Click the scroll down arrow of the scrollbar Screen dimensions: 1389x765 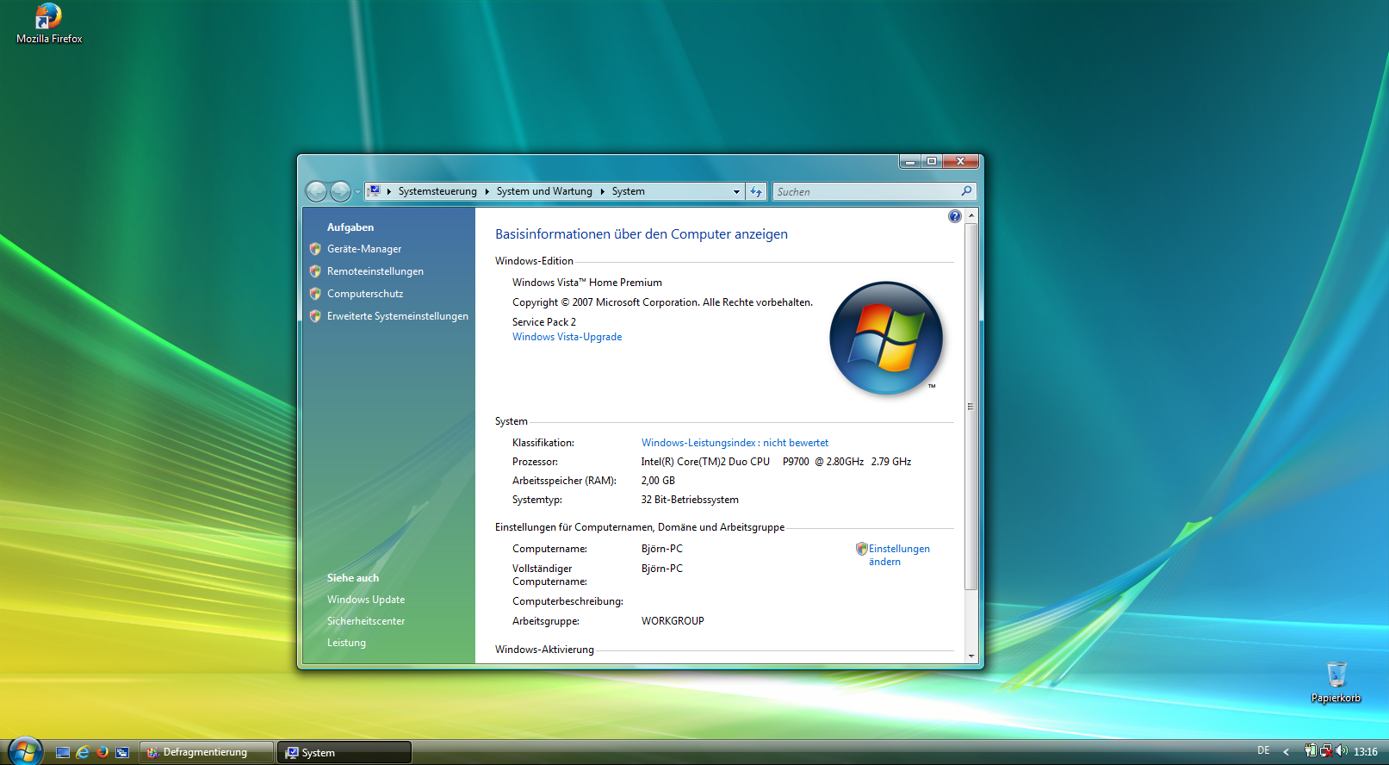pos(971,656)
